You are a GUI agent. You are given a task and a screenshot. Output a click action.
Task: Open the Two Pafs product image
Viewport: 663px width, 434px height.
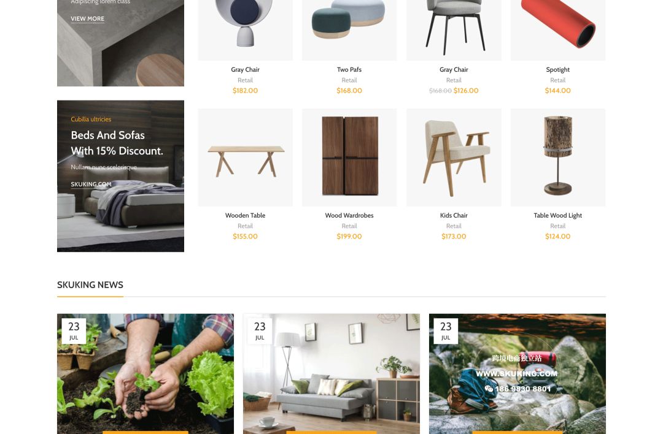click(x=349, y=30)
